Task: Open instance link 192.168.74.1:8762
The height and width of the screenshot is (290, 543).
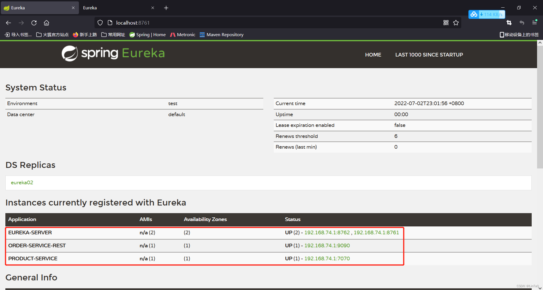Action: tap(327, 233)
